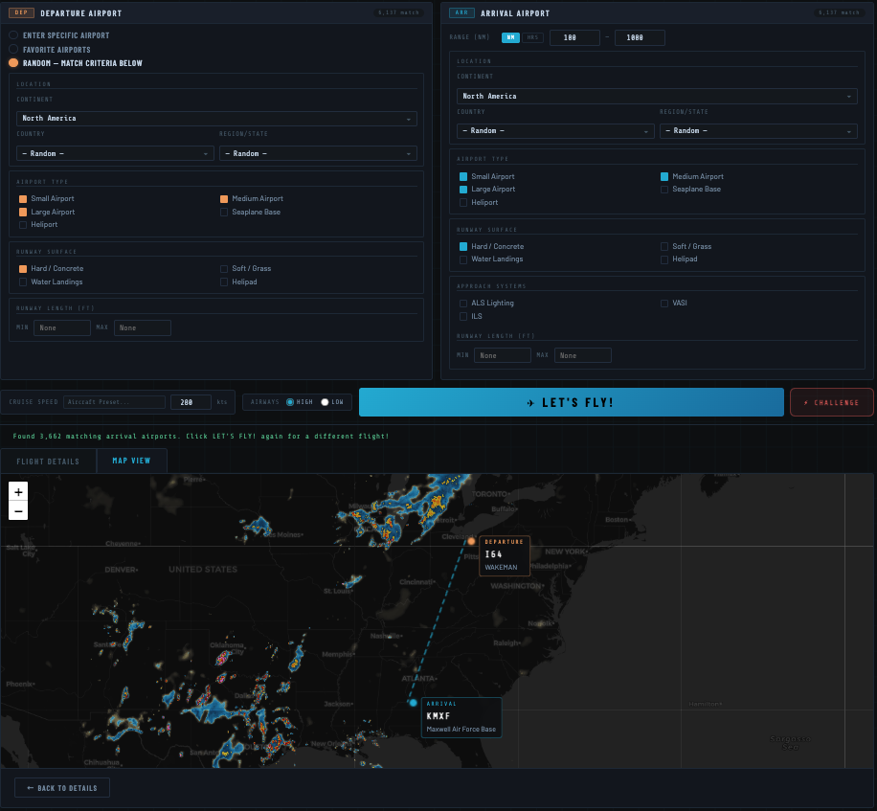This screenshot has width=877, height=811.
Task: Click the Challenge button
Action: [x=831, y=402]
